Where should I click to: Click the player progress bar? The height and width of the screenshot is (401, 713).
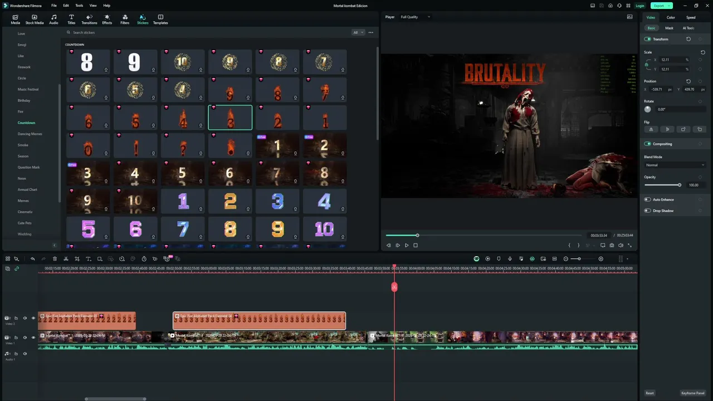(x=484, y=235)
